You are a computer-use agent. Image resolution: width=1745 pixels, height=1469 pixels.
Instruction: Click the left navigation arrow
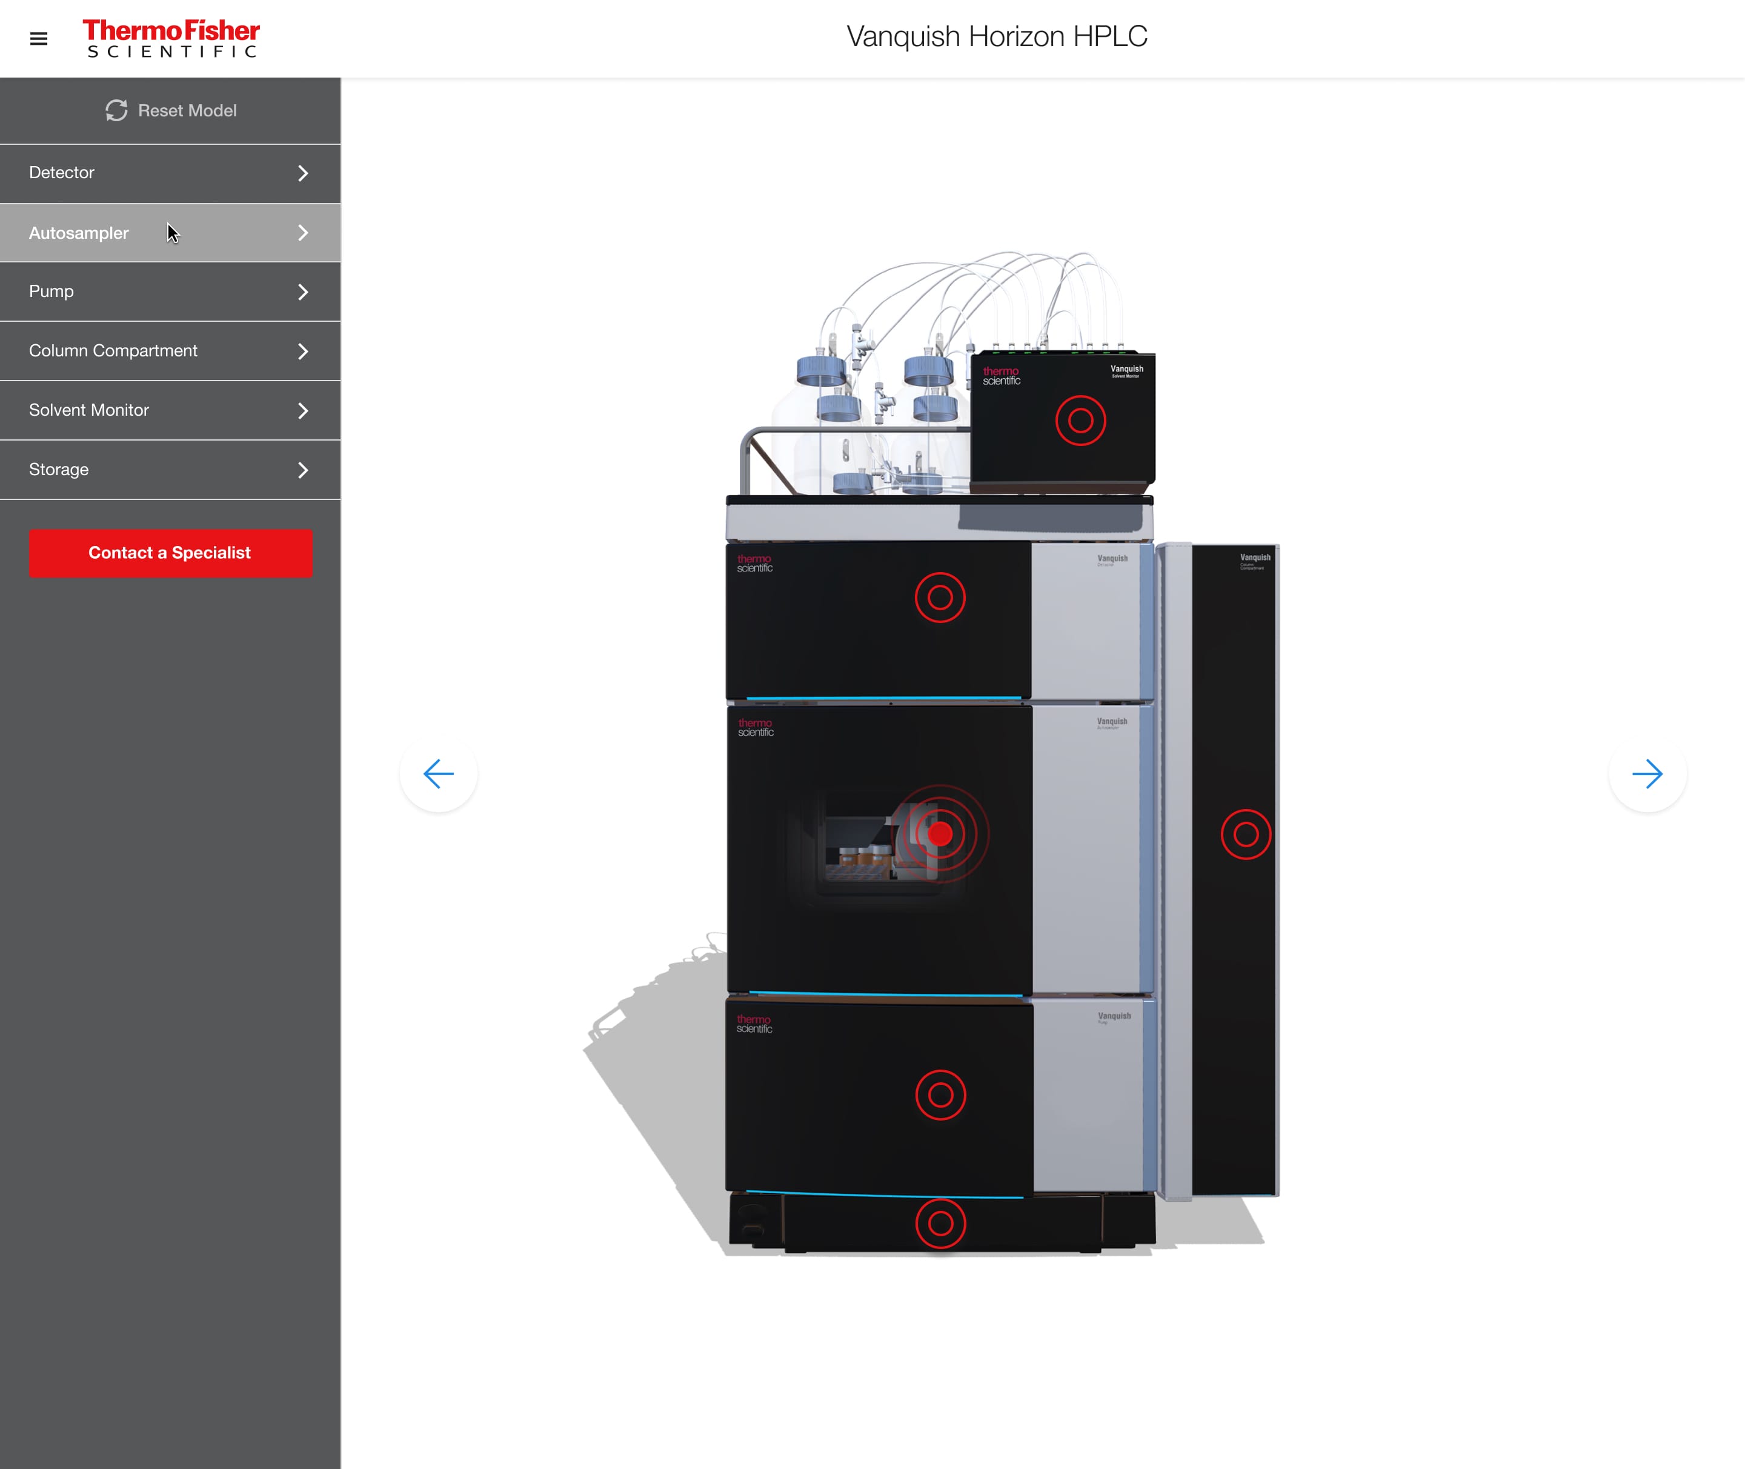439,773
